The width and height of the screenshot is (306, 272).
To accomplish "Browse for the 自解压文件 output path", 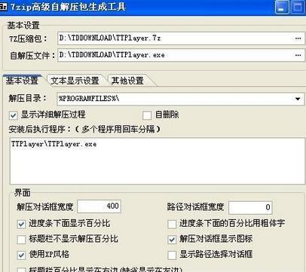I will 298,55.
